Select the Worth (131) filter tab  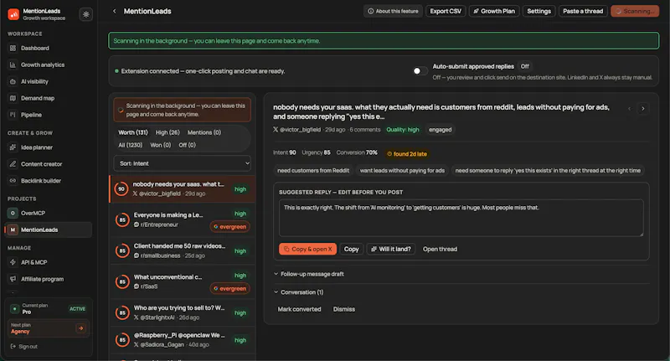(133, 132)
